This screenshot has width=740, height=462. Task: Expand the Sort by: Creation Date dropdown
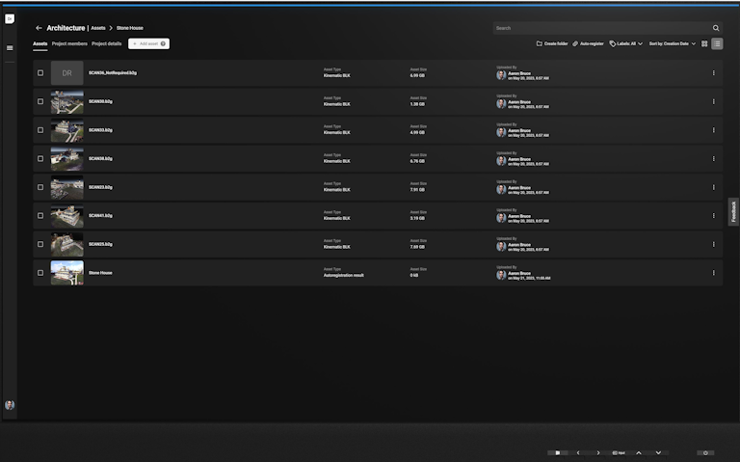tap(672, 43)
